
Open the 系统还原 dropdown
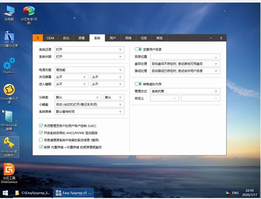point(89,49)
